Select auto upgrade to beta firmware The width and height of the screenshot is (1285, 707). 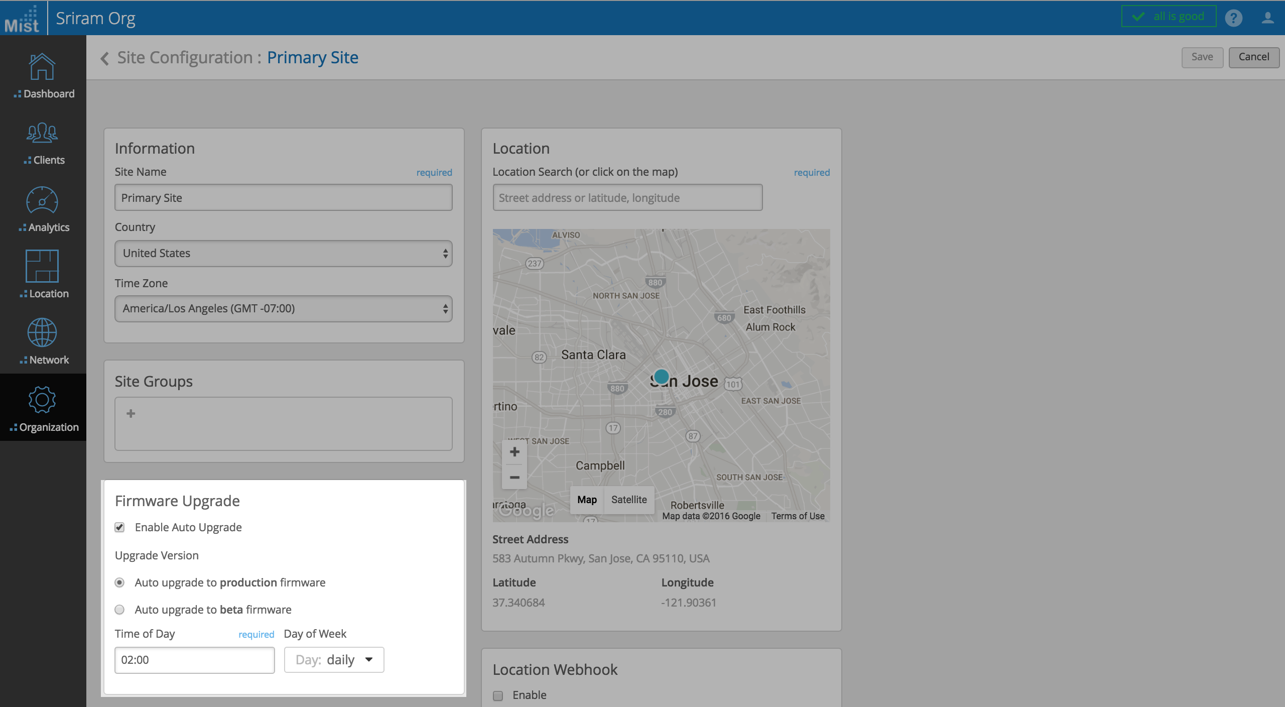coord(119,610)
